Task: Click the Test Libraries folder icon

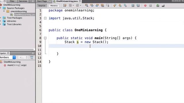Action: tap(4, 24)
